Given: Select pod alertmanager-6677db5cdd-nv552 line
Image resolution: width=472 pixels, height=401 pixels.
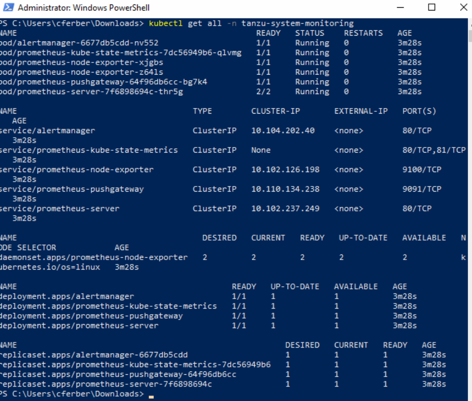Looking at the screenshot, I should 79,43.
